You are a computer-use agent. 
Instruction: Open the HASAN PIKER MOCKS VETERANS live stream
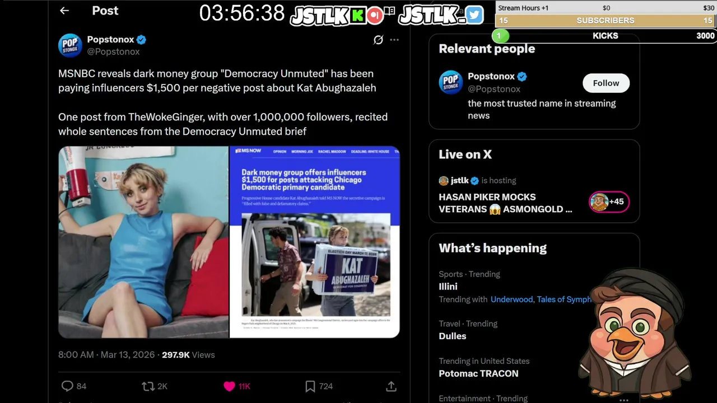click(505, 203)
